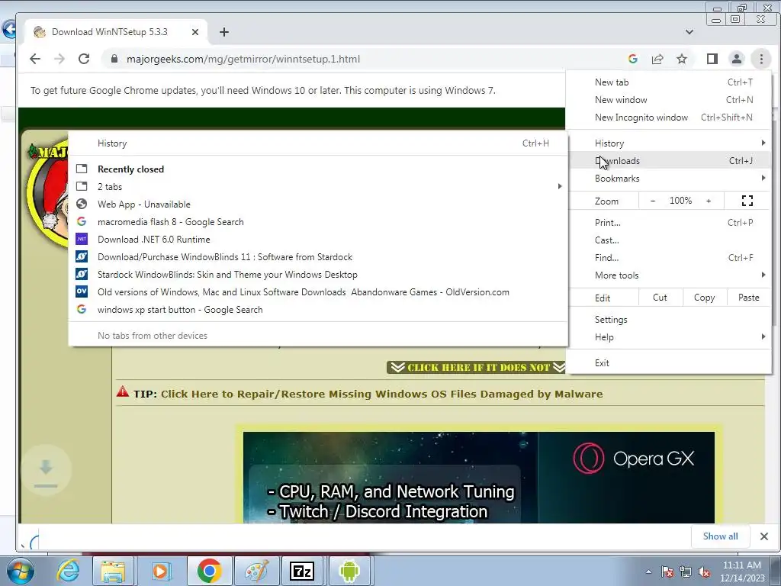Open the Windows Start orb
Image resolution: width=781 pixels, height=586 pixels.
click(20, 571)
